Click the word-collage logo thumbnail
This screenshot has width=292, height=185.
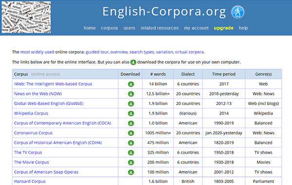click(26, 17)
